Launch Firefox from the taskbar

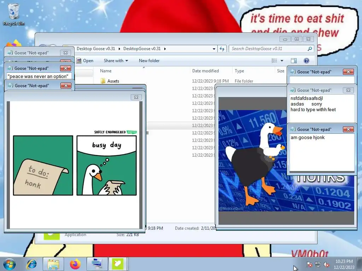(75, 264)
